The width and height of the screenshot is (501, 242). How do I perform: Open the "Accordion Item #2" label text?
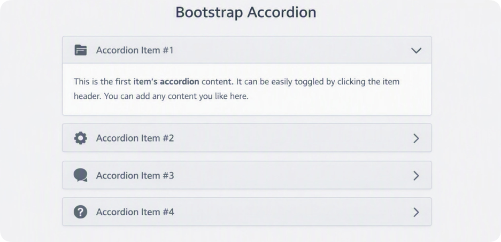(x=135, y=138)
